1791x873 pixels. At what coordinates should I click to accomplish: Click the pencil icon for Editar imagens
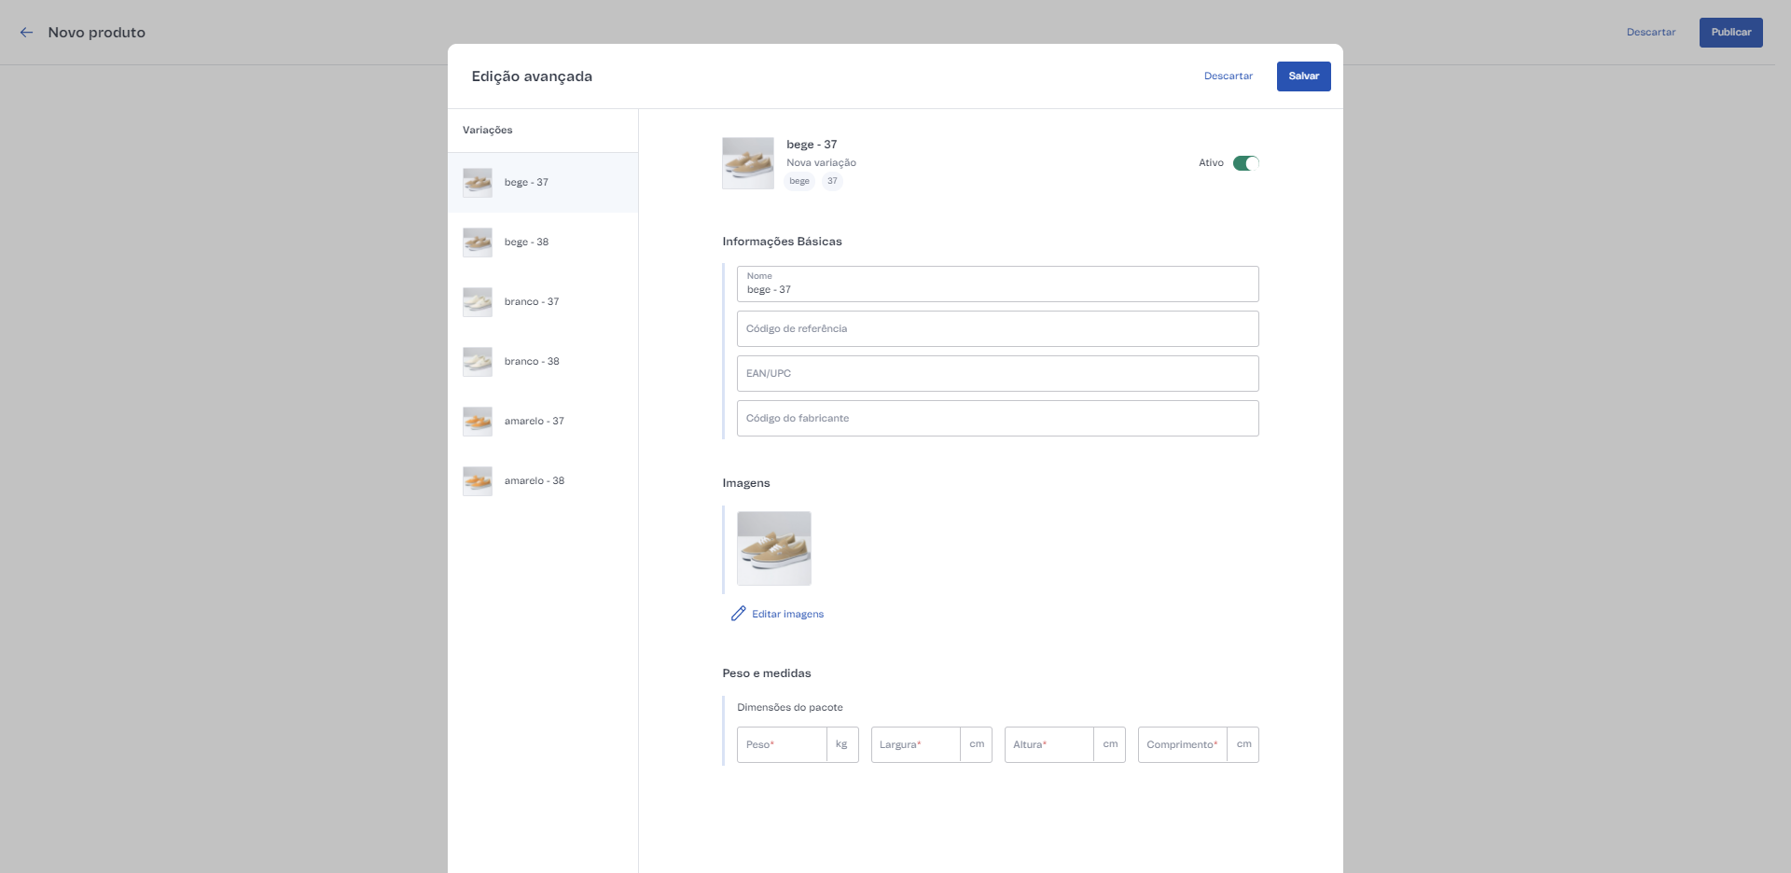click(x=738, y=614)
